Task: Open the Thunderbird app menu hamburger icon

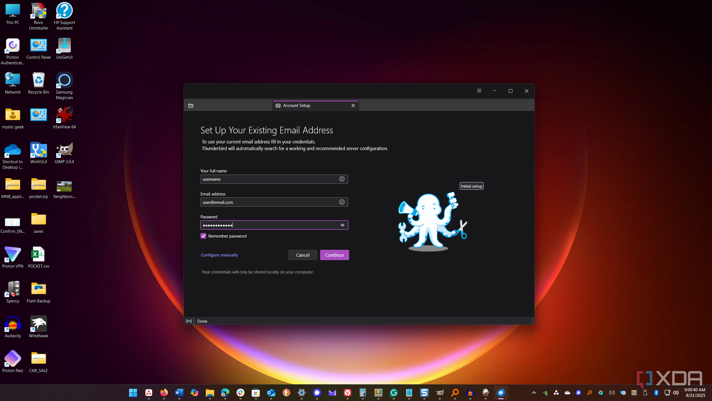Action: point(479,91)
